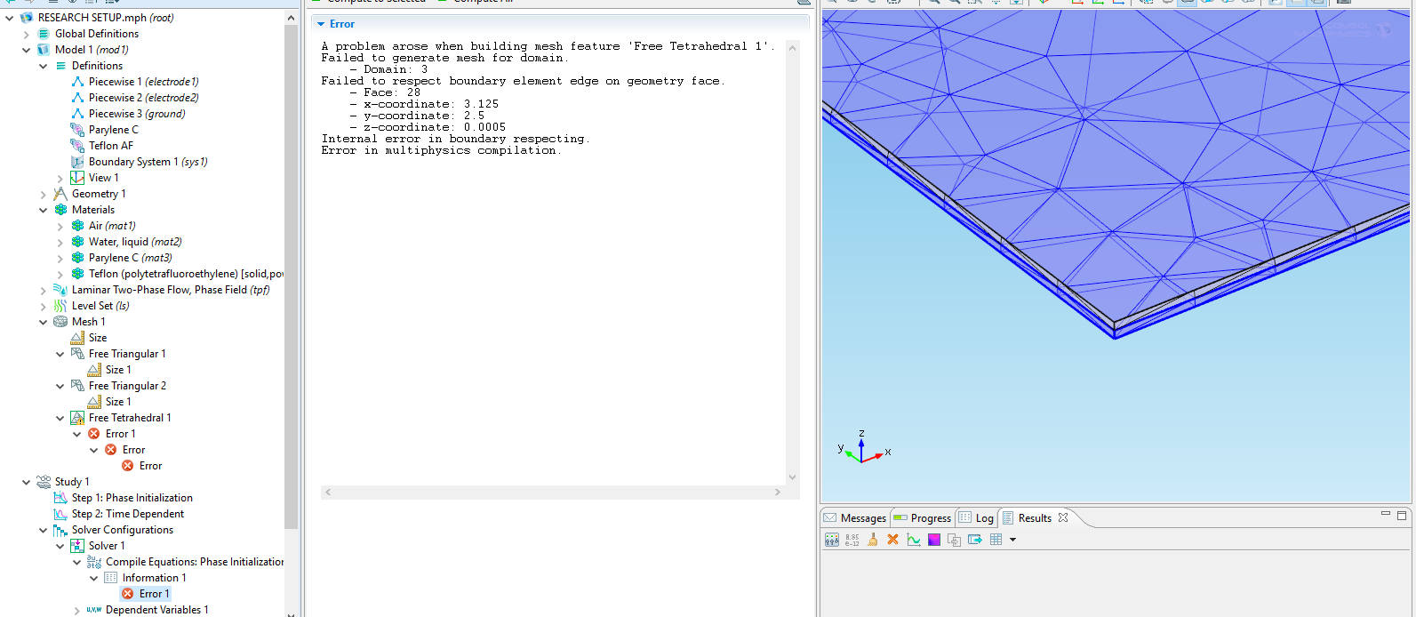Click the error text horizontal scrollbar
This screenshot has width=1416, height=617.
click(552, 492)
